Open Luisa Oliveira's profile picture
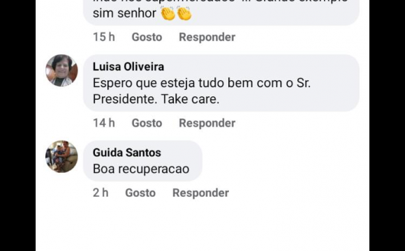The image size is (405, 251). 61,70
